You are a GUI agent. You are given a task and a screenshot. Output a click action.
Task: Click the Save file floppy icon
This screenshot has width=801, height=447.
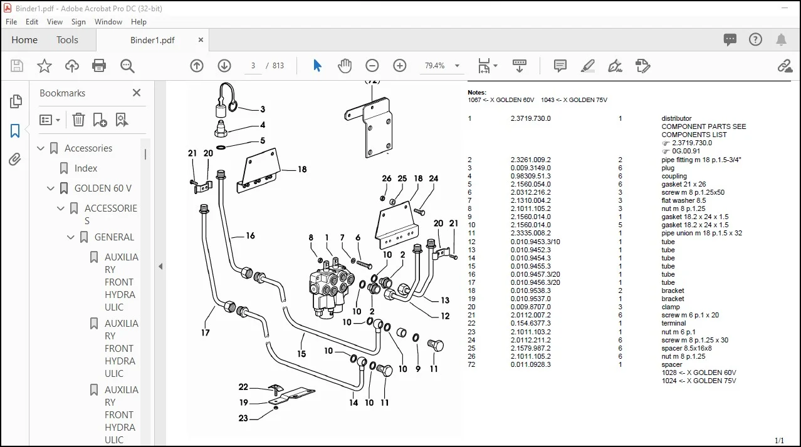tap(17, 66)
